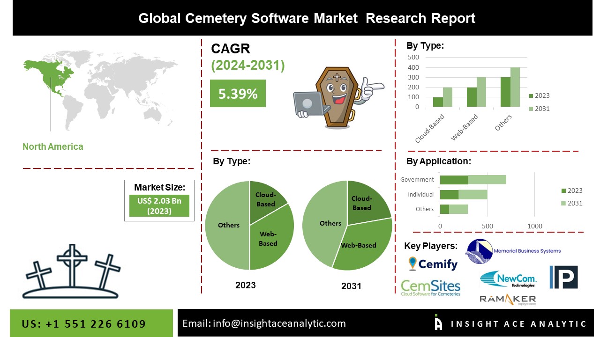The image size is (600, 337).
Task: Click the 2031 legend swatch in By Application chart
Action: 563,203
